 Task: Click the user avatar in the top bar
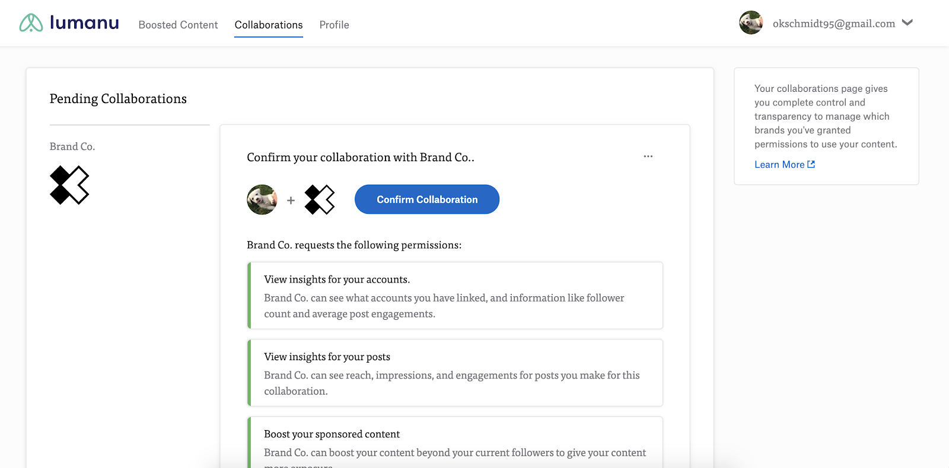(751, 23)
